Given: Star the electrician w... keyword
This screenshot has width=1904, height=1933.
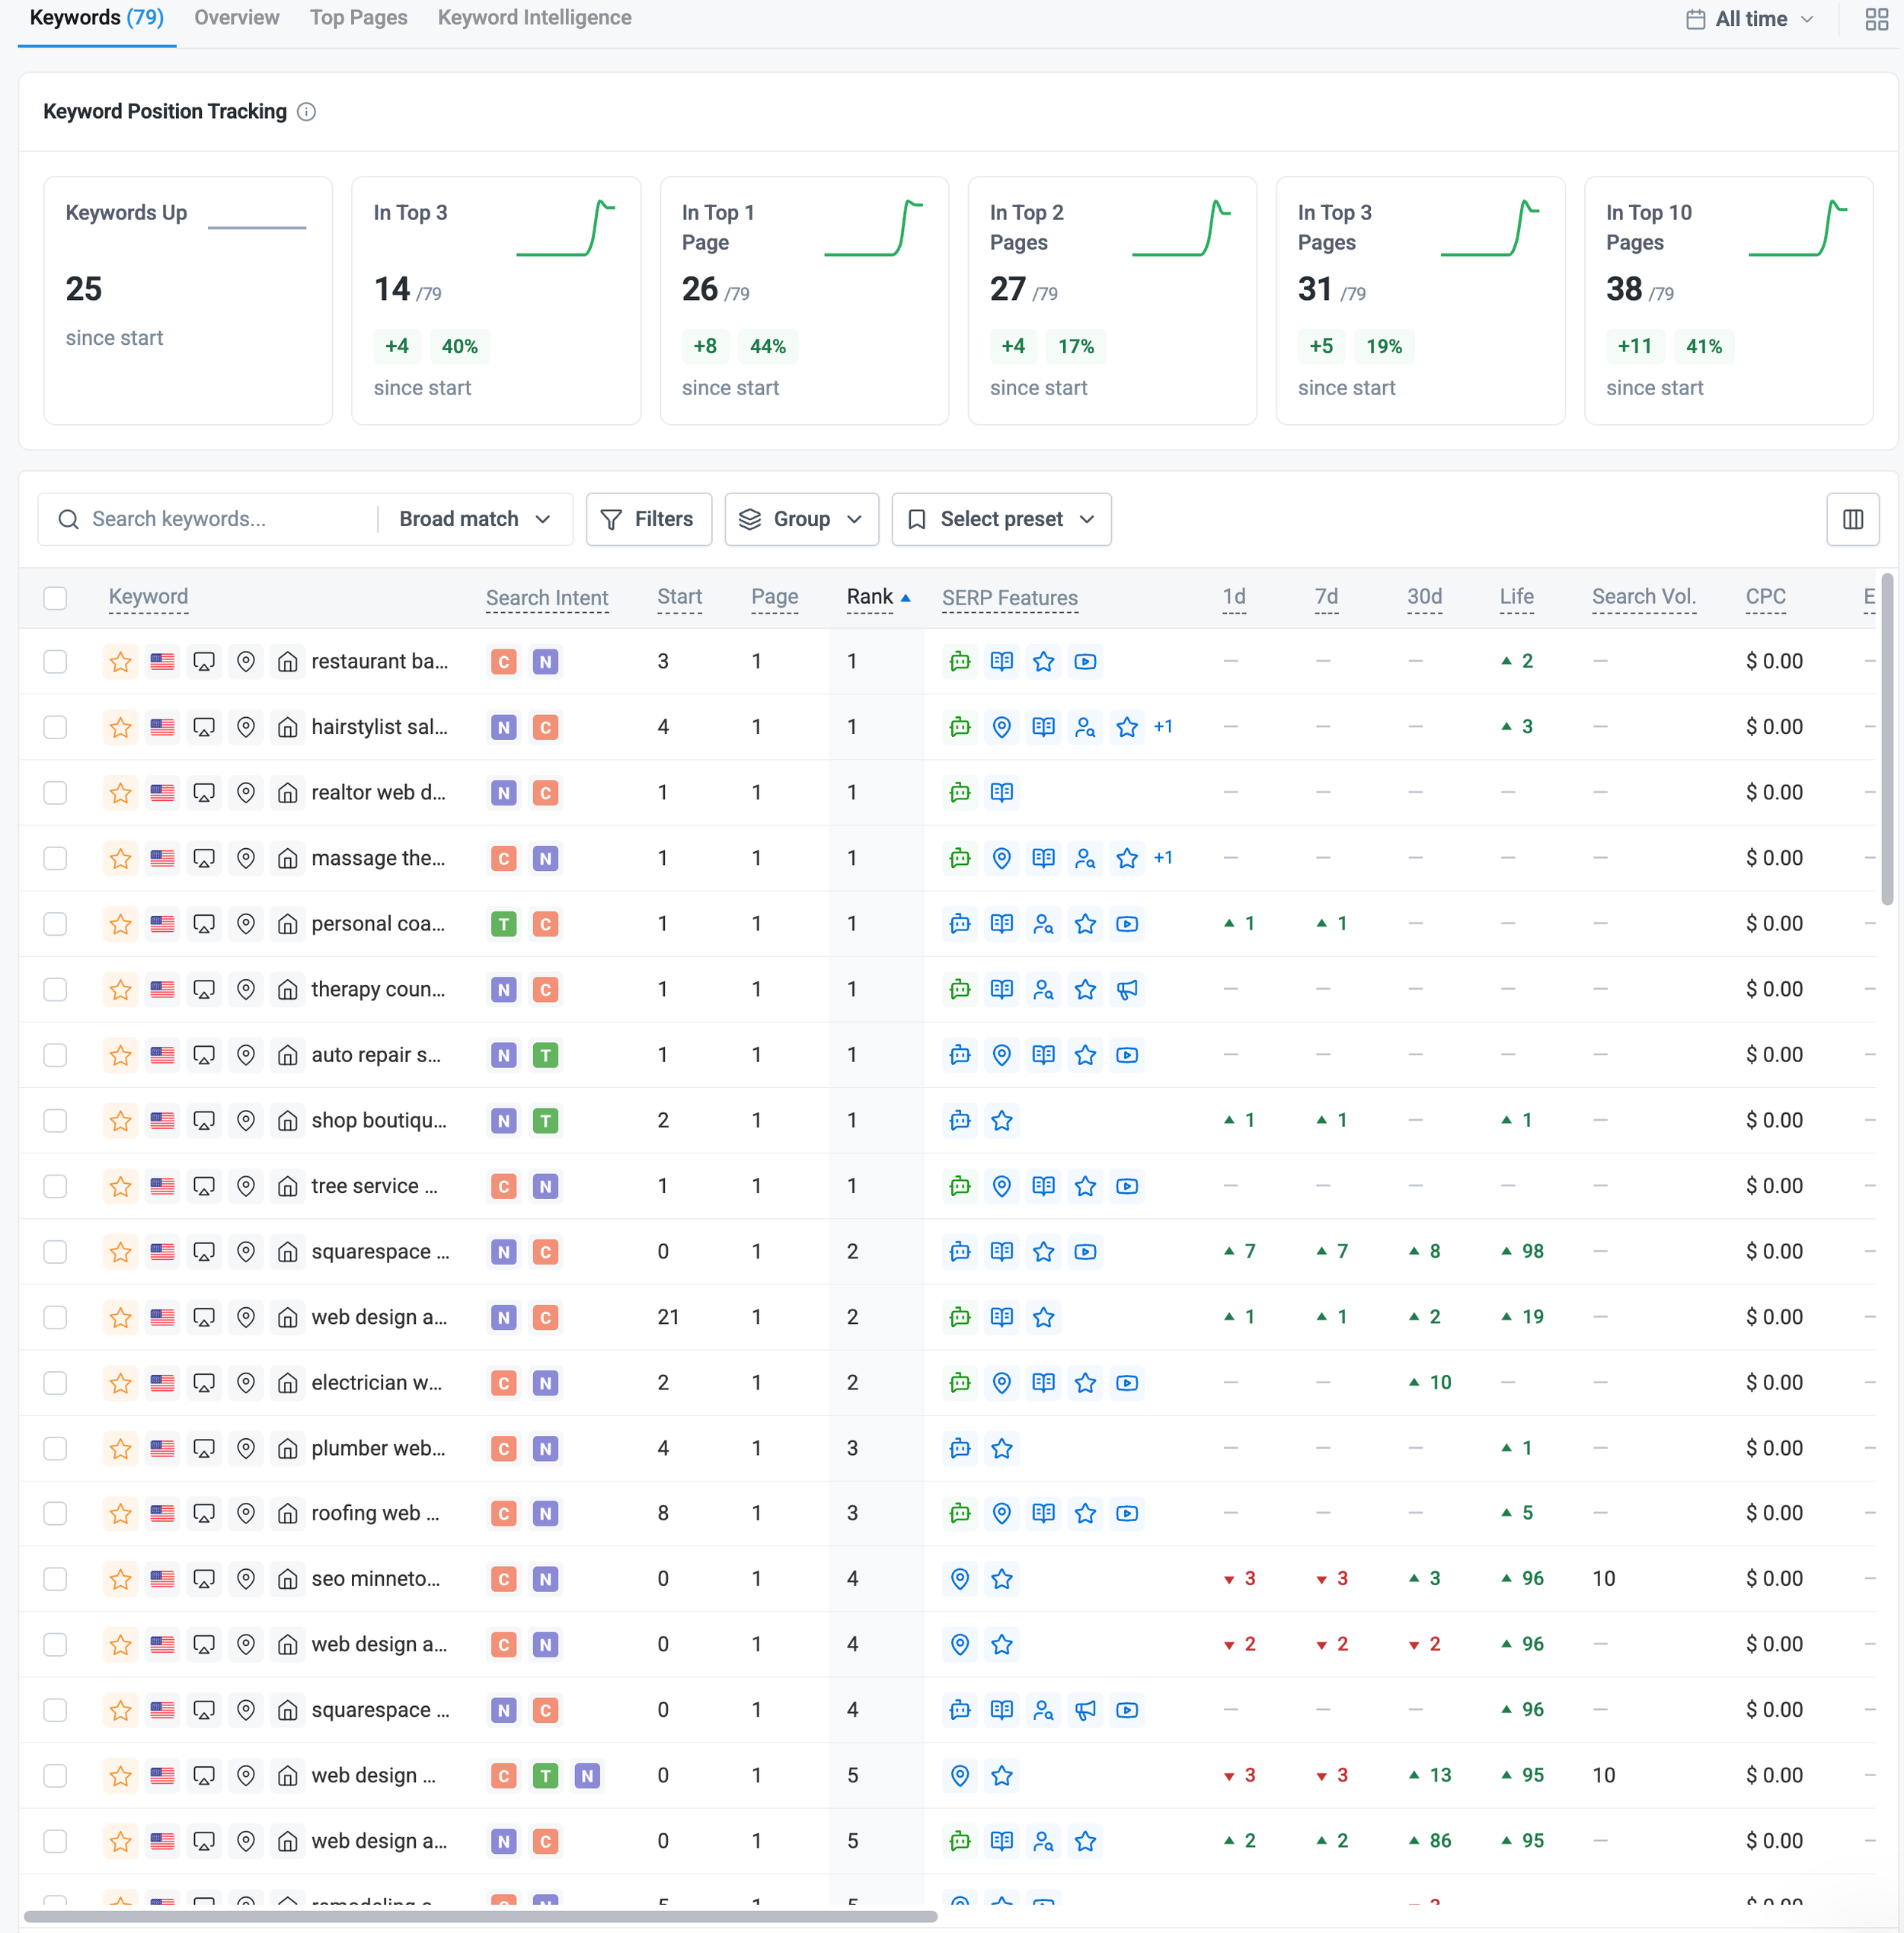Looking at the screenshot, I should 121,1383.
